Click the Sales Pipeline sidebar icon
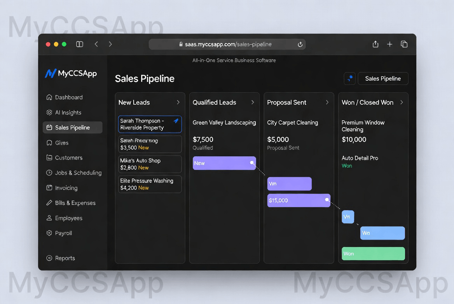The image size is (454, 304). (x=49, y=128)
